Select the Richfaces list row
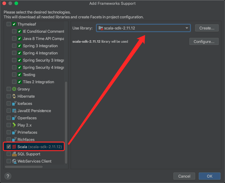The width and height of the screenshot is (225, 183). pos(34,139)
